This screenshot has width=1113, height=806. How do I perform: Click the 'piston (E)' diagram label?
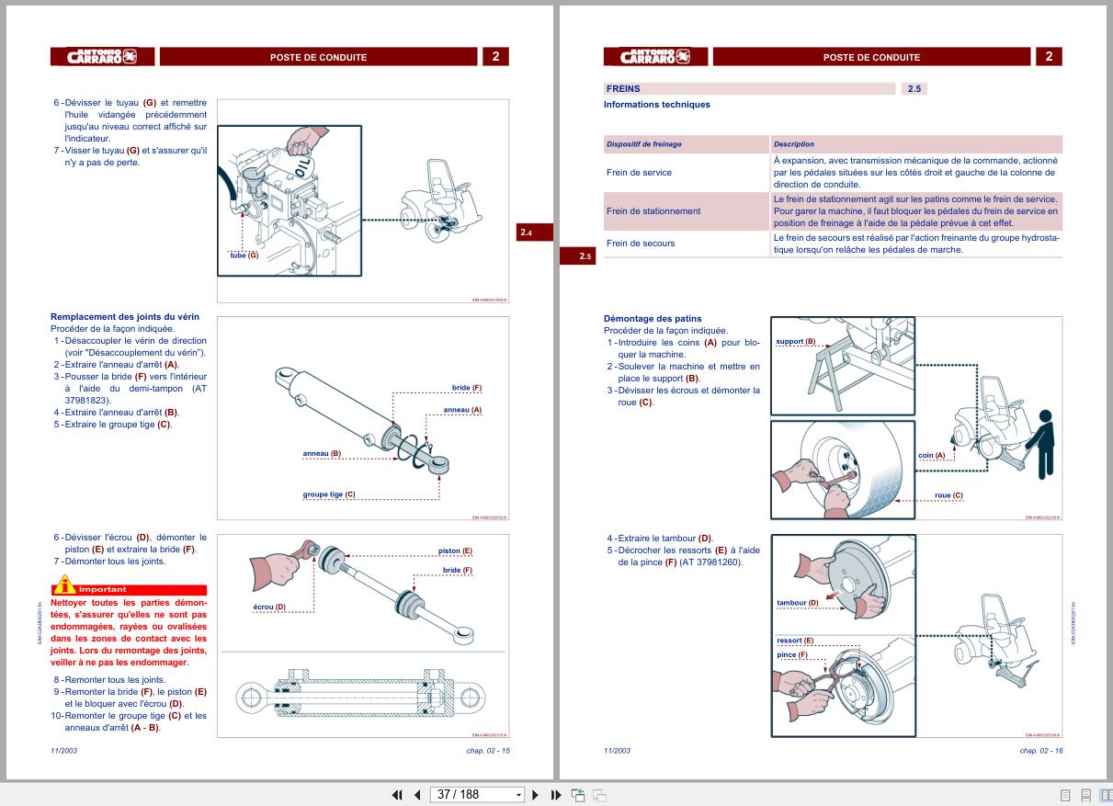point(455,551)
